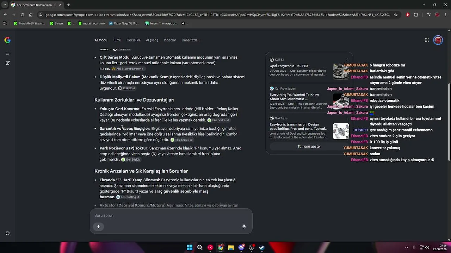Click the ABS Stuurapparaten +1 source chip

coord(128,69)
